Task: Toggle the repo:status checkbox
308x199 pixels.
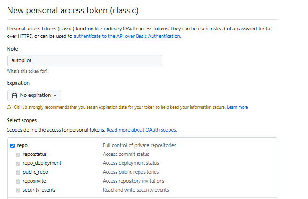Action: click(18, 155)
